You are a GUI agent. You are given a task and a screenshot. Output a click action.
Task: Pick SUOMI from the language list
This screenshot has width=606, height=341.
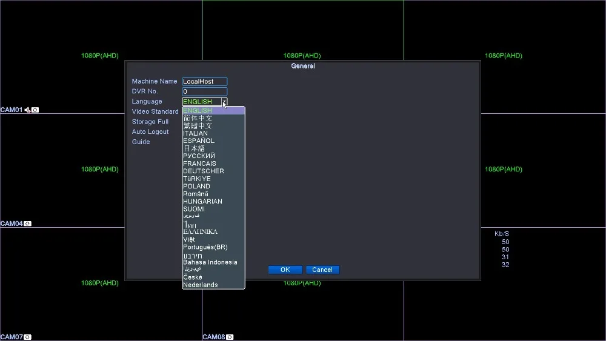213,209
